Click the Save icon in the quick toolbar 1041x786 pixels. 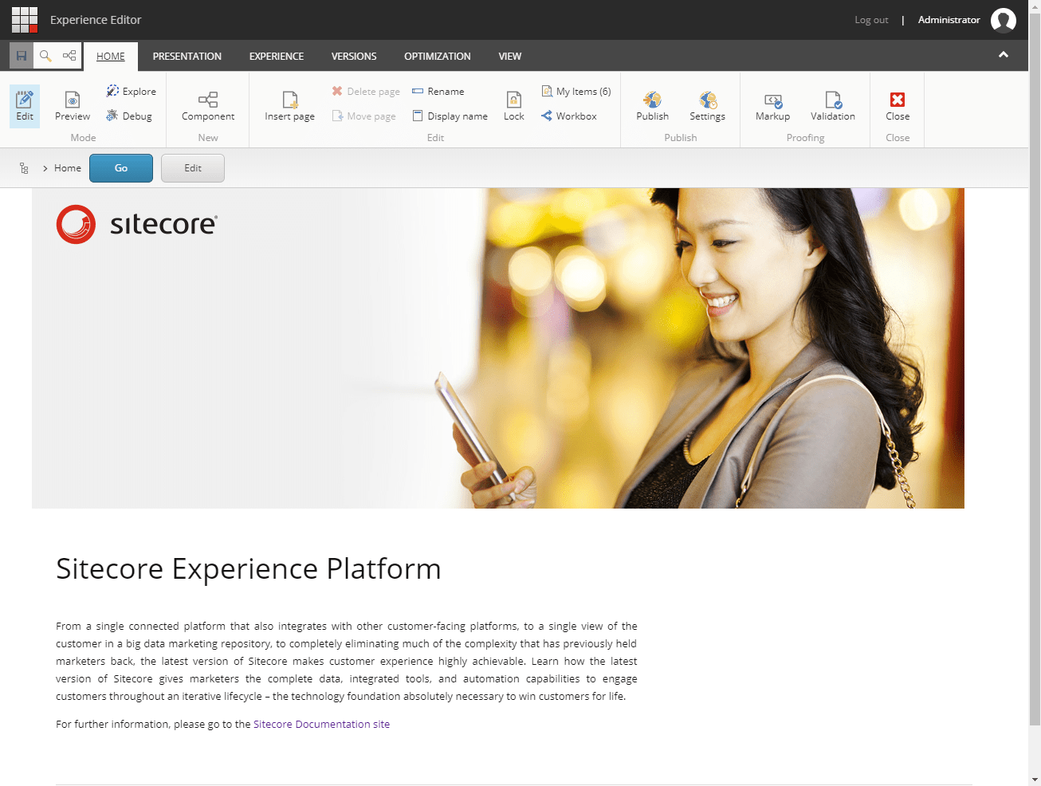click(22, 56)
